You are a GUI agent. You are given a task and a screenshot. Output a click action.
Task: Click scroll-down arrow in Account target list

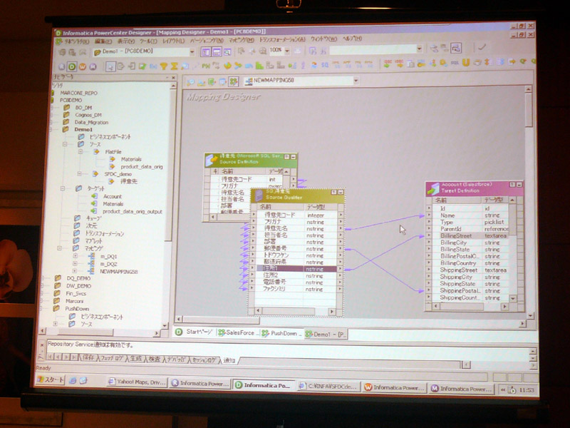tap(512, 298)
